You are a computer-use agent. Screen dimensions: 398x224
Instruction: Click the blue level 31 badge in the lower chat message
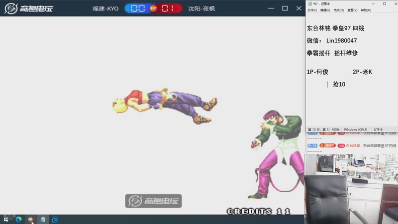tap(312, 146)
